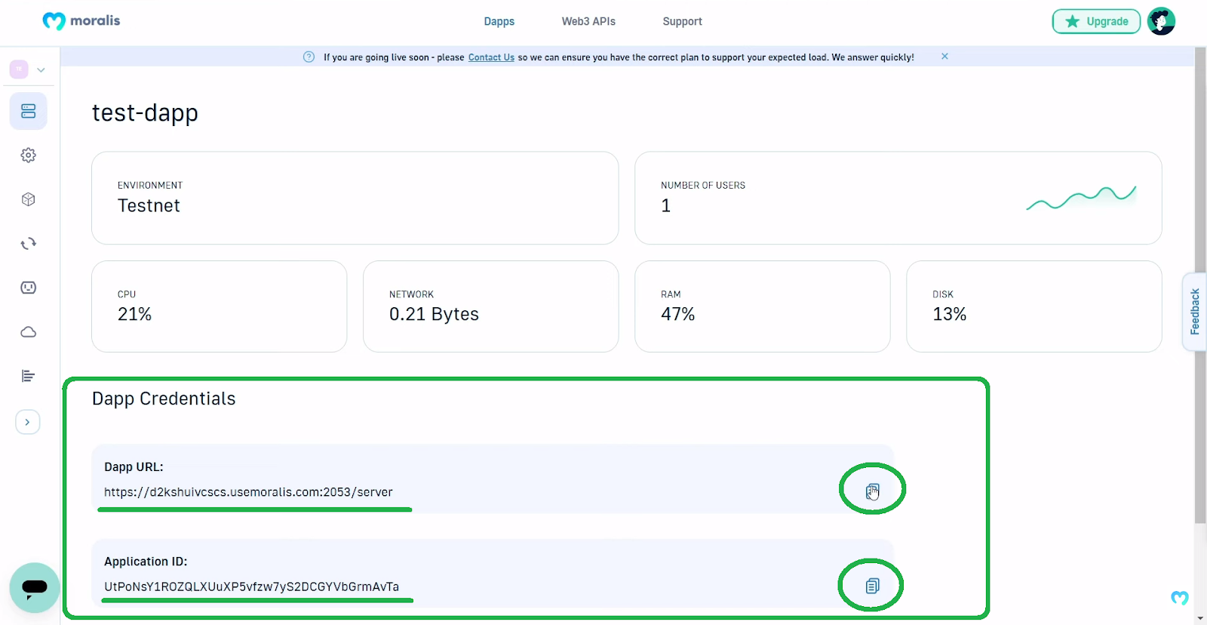Copy the Dapp URL
The height and width of the screenshot is (625, 1207).
(x=872, y=491)
